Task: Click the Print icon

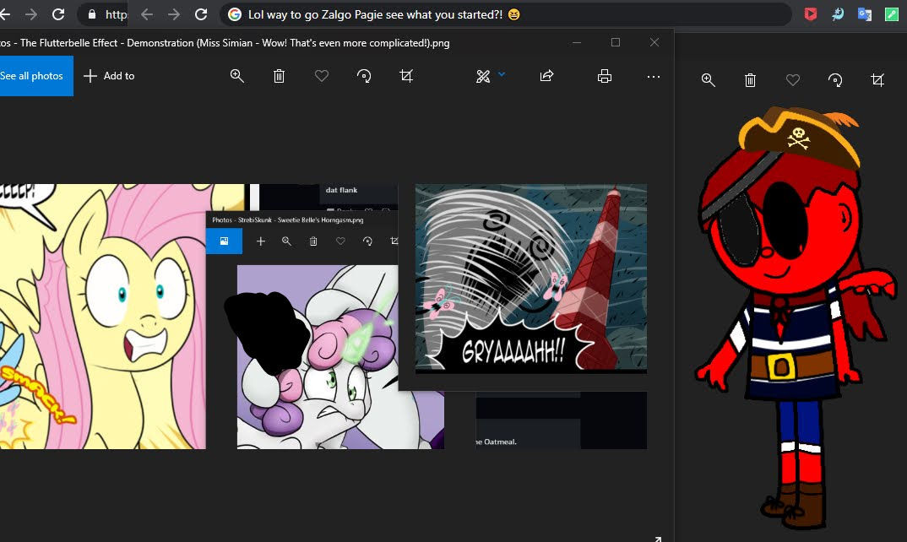Action: point(605,76)
